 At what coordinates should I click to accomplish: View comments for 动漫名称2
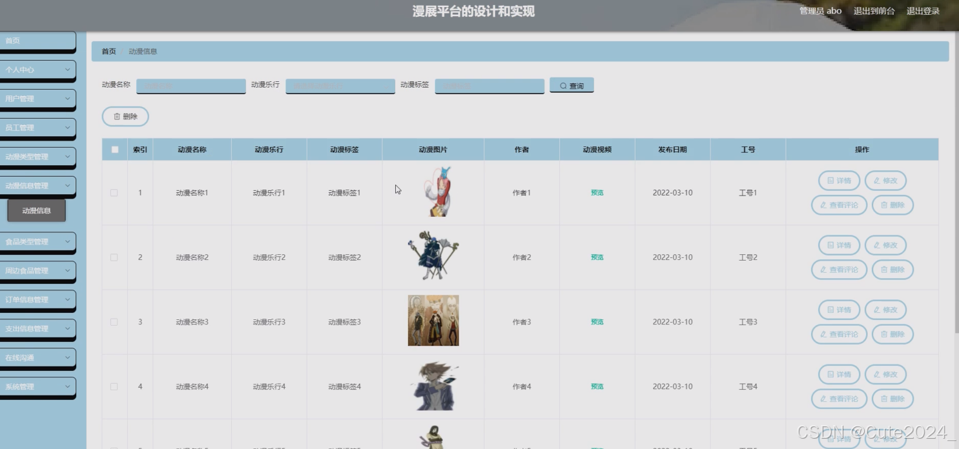tap(839, 270)
